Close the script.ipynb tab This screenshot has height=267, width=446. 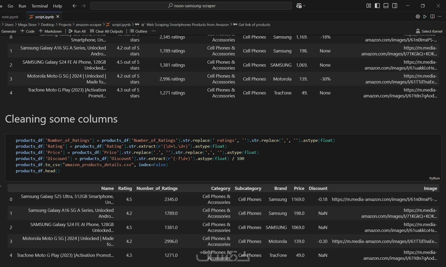click(x=58, y=17)
